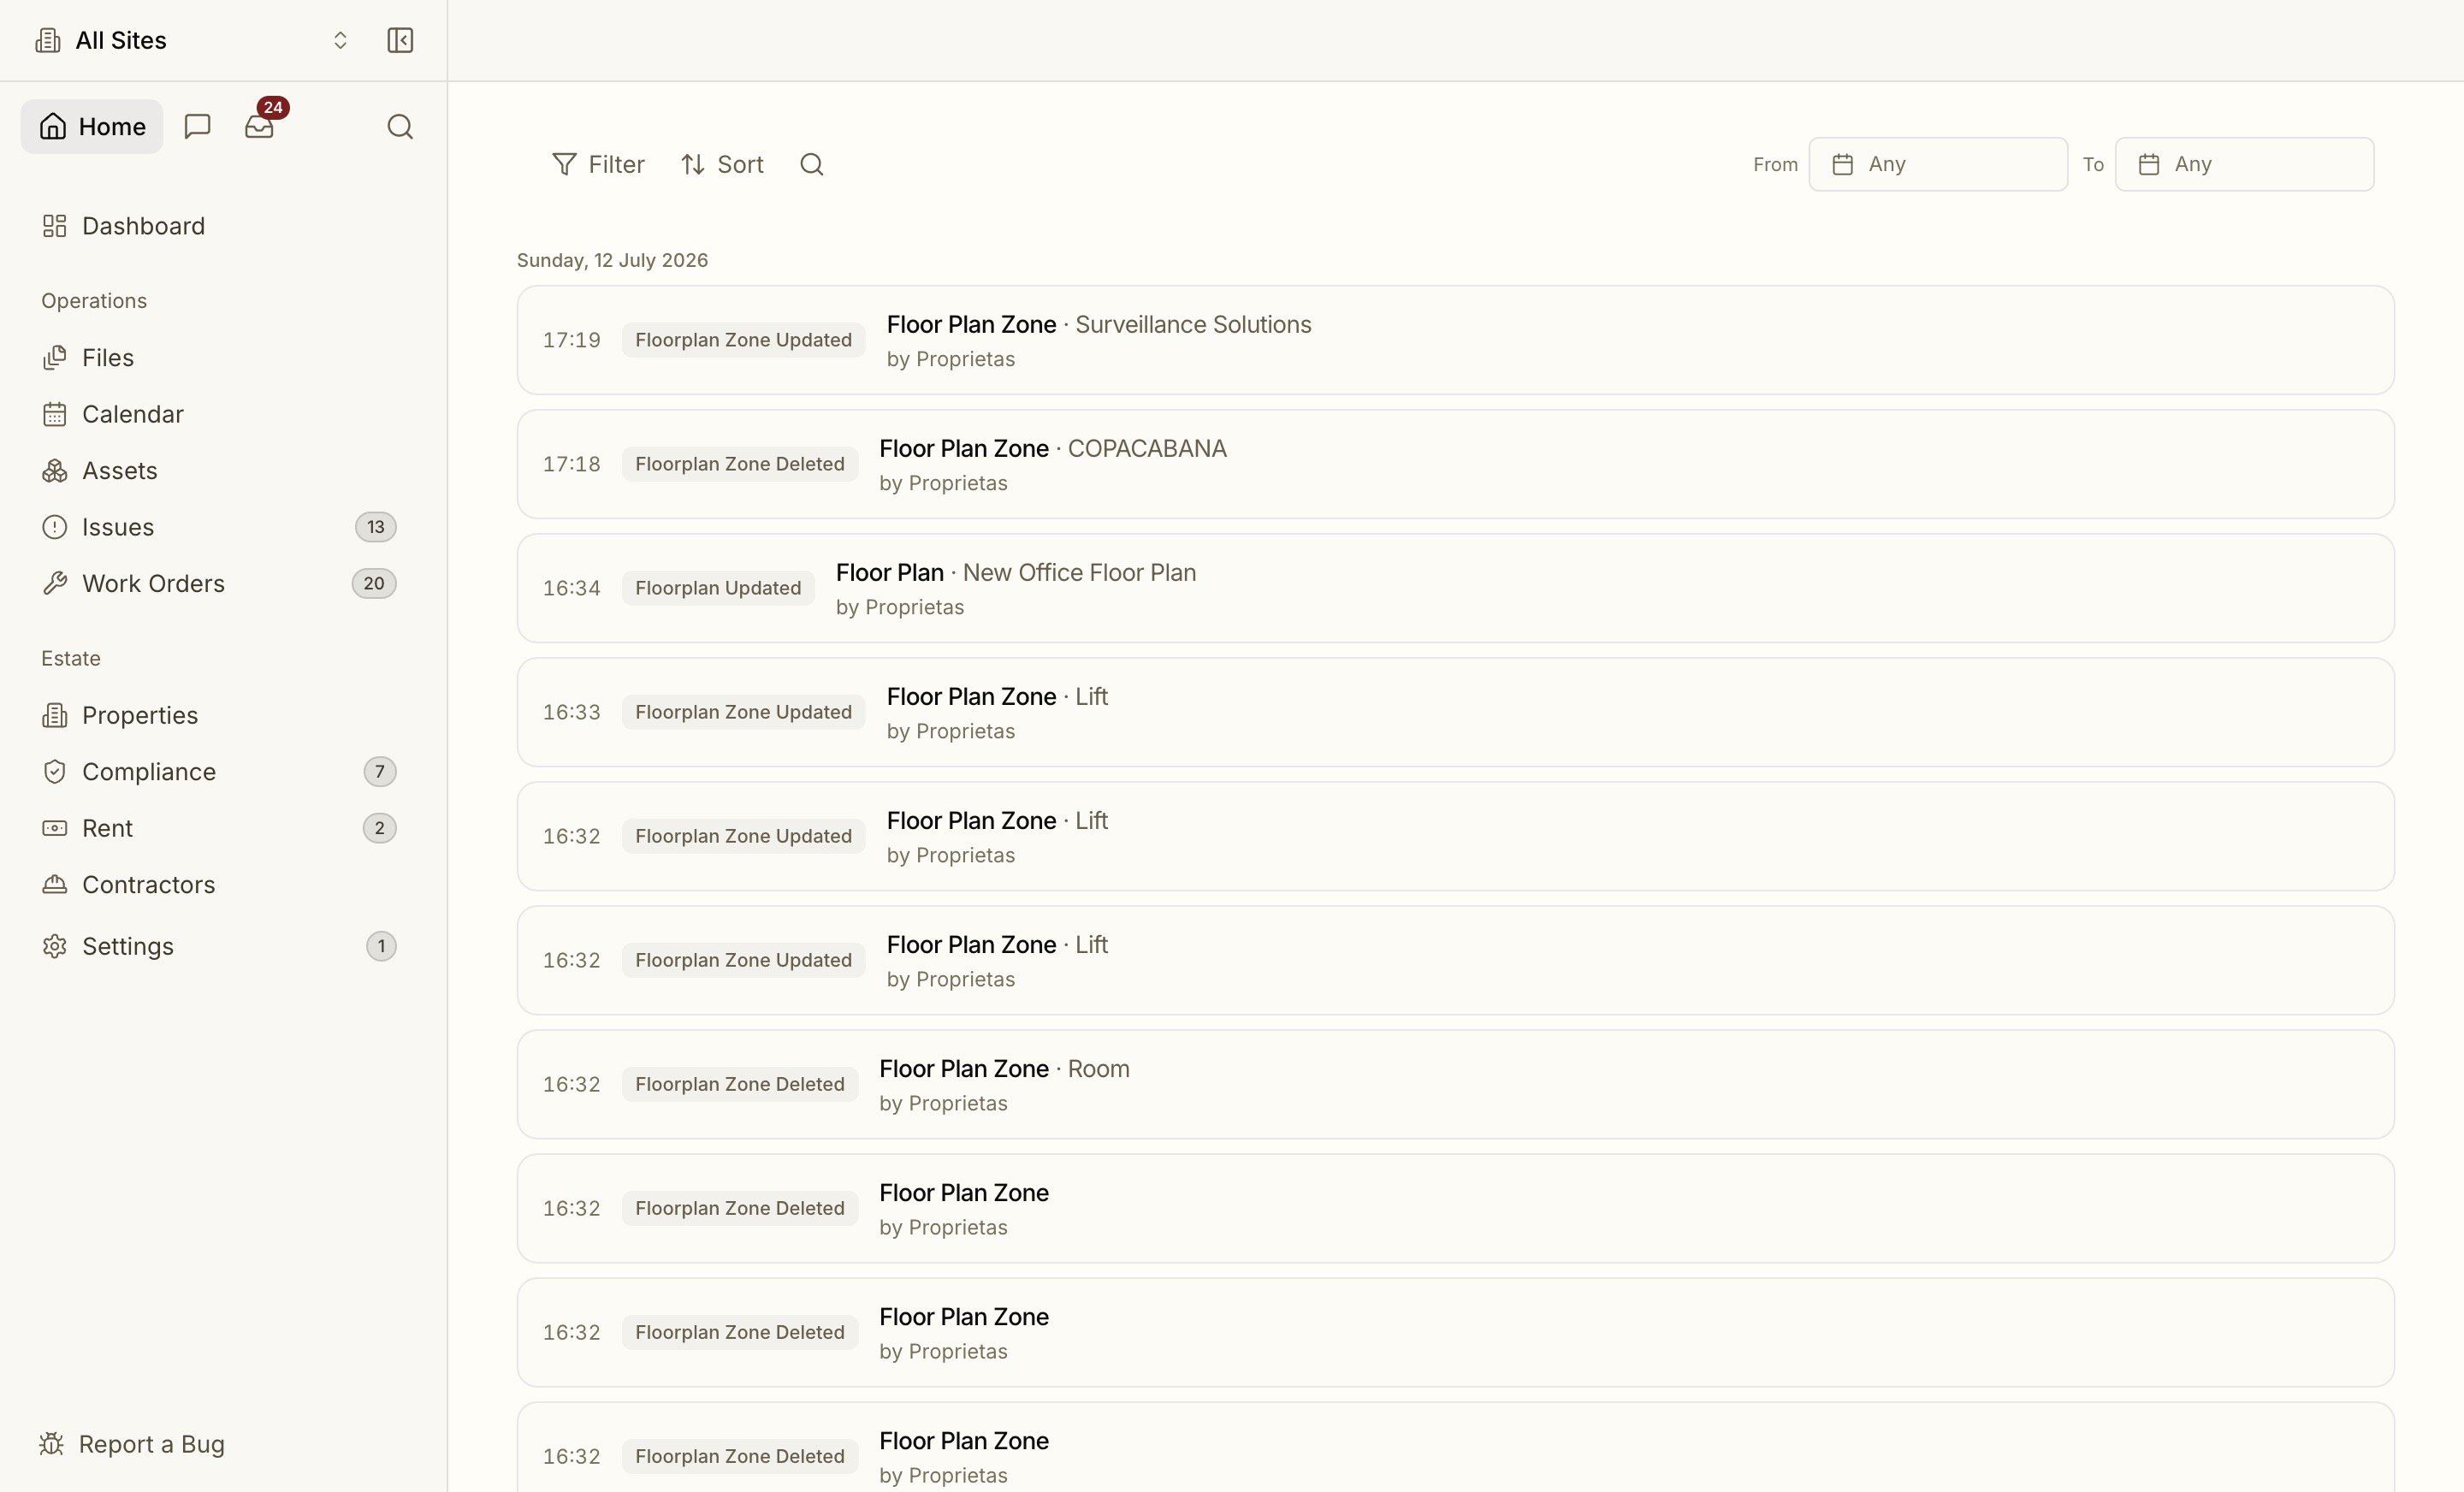
Task: Open the chat messages icon
Action: [197, 126]
